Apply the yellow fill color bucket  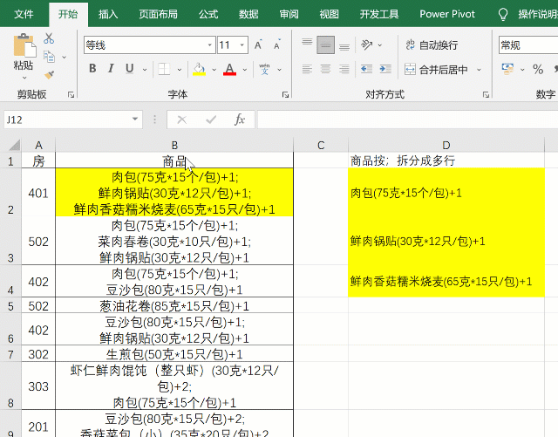point(199,69)
